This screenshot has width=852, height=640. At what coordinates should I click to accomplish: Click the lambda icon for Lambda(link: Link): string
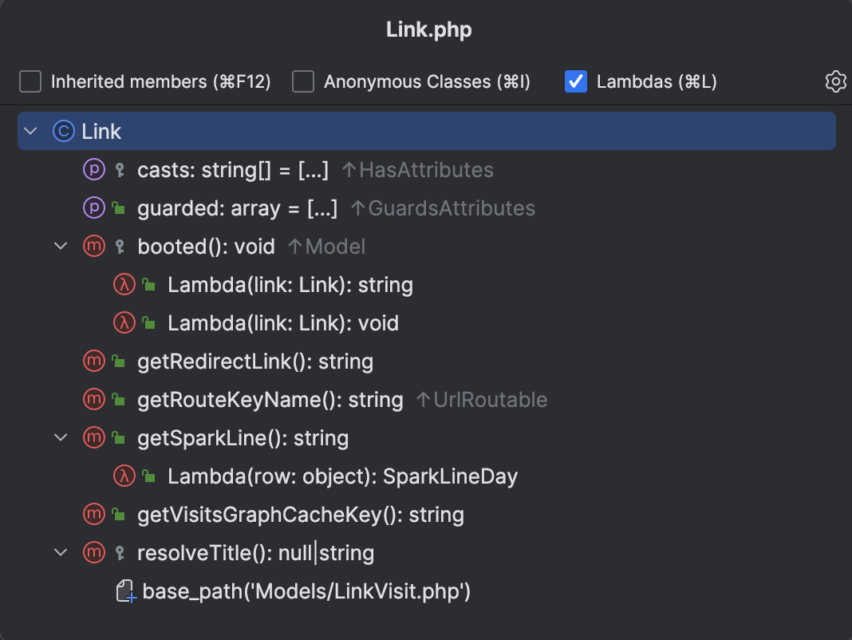click(x=123, y=284)
